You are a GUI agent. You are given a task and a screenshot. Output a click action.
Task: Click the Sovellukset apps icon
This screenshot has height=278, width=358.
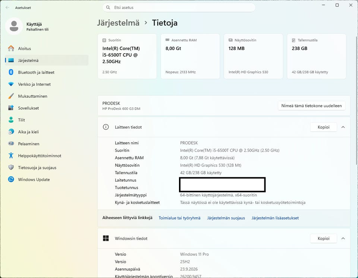click(11, 108)
